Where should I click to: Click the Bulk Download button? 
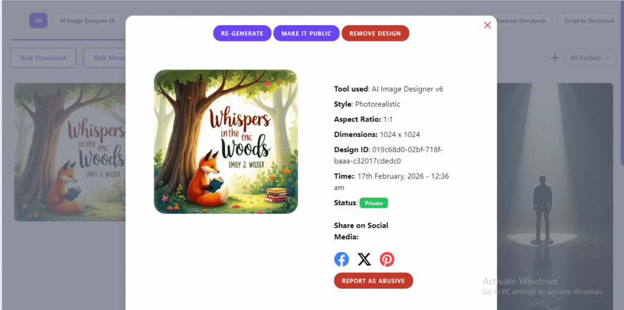coord(43,58)
